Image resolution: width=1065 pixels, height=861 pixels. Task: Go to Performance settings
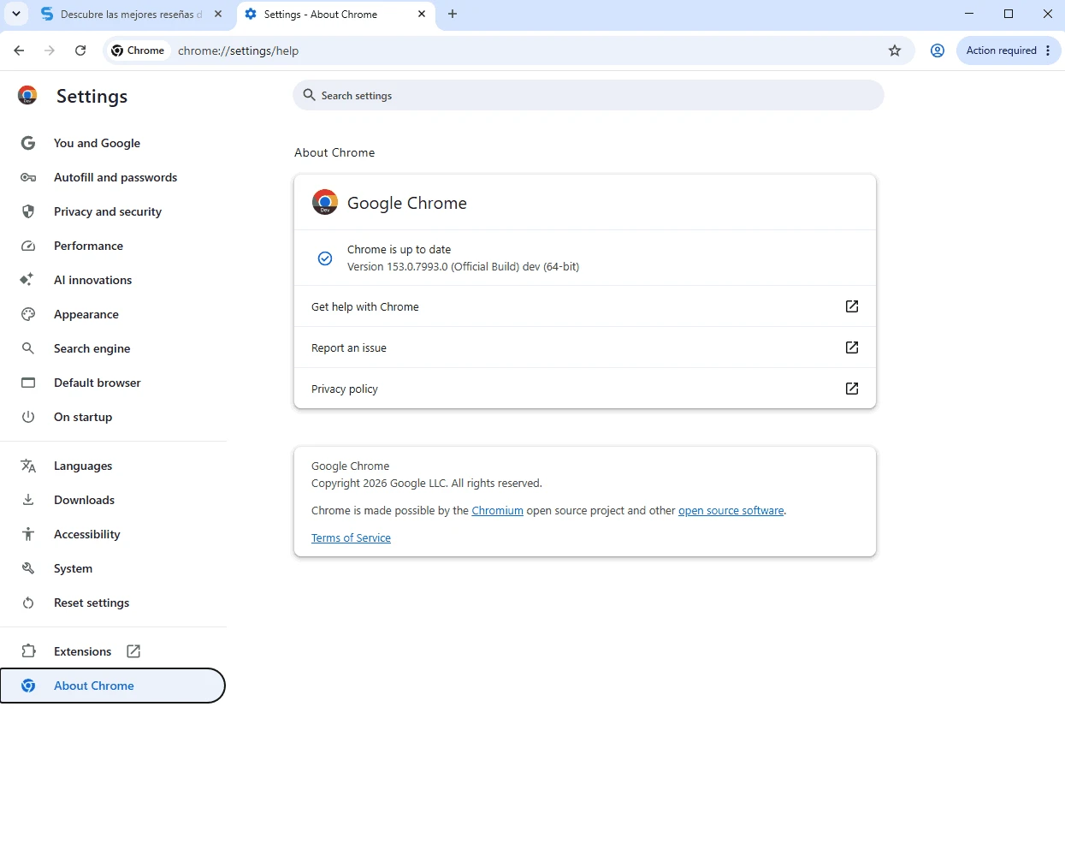point(113,246)
